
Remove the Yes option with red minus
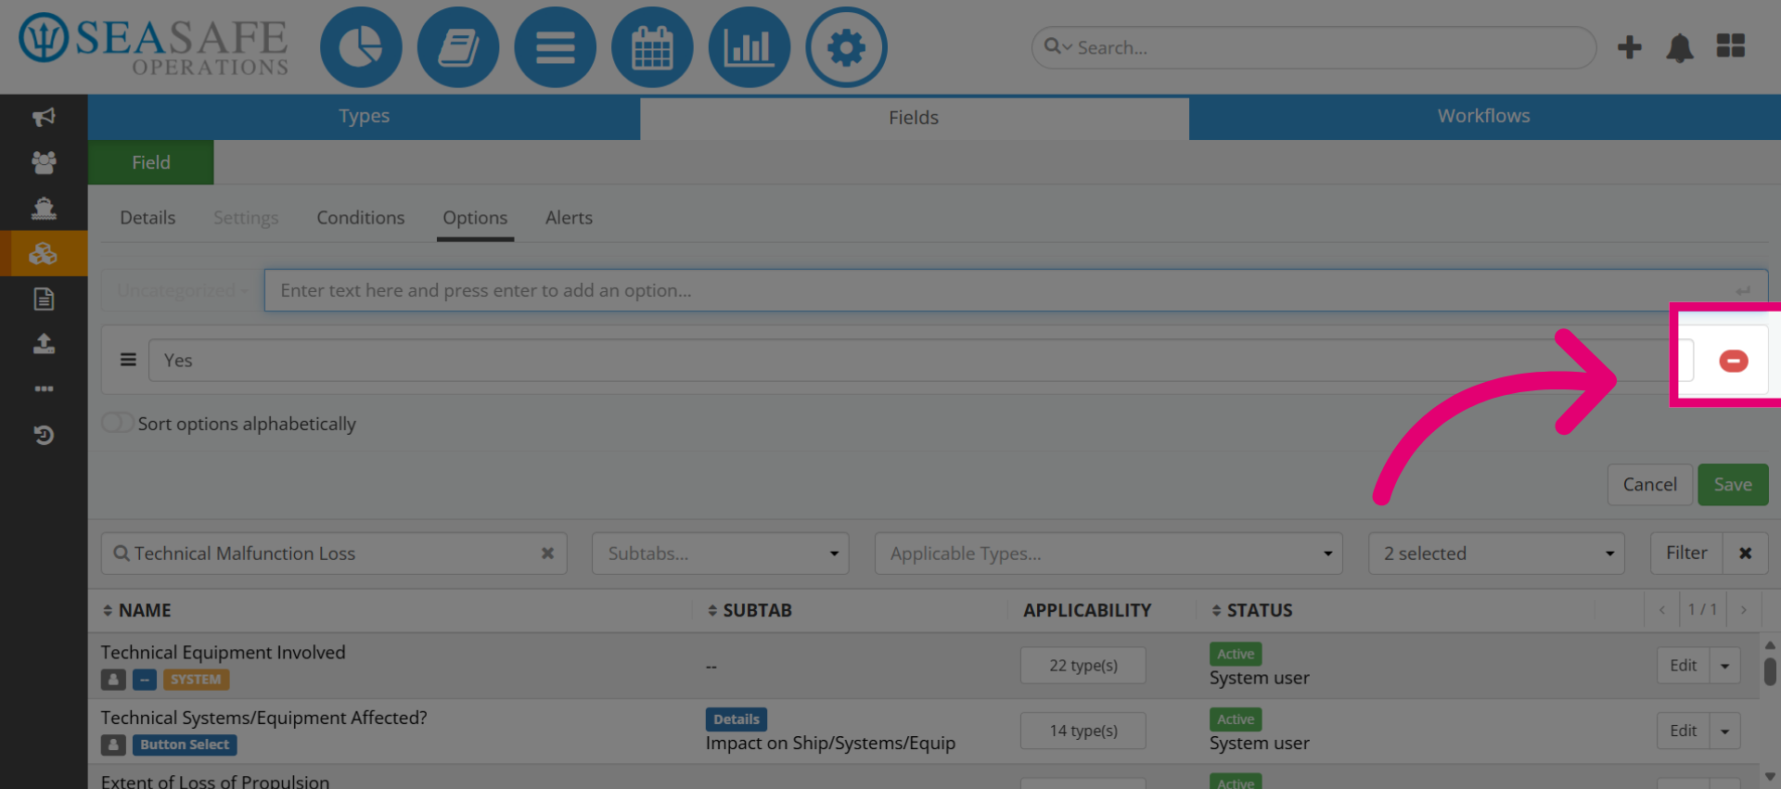1733,361
